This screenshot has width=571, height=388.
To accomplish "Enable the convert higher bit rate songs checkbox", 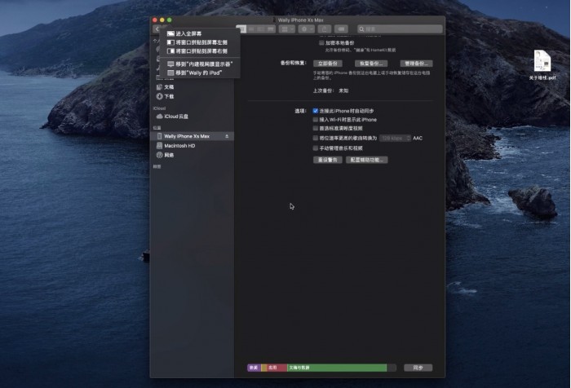I will (316, 138).
